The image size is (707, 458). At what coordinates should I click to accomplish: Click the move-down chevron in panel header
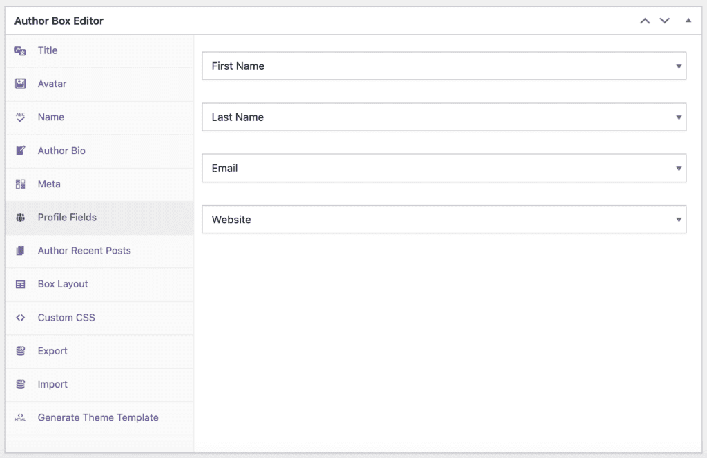(x=664, y=21)
